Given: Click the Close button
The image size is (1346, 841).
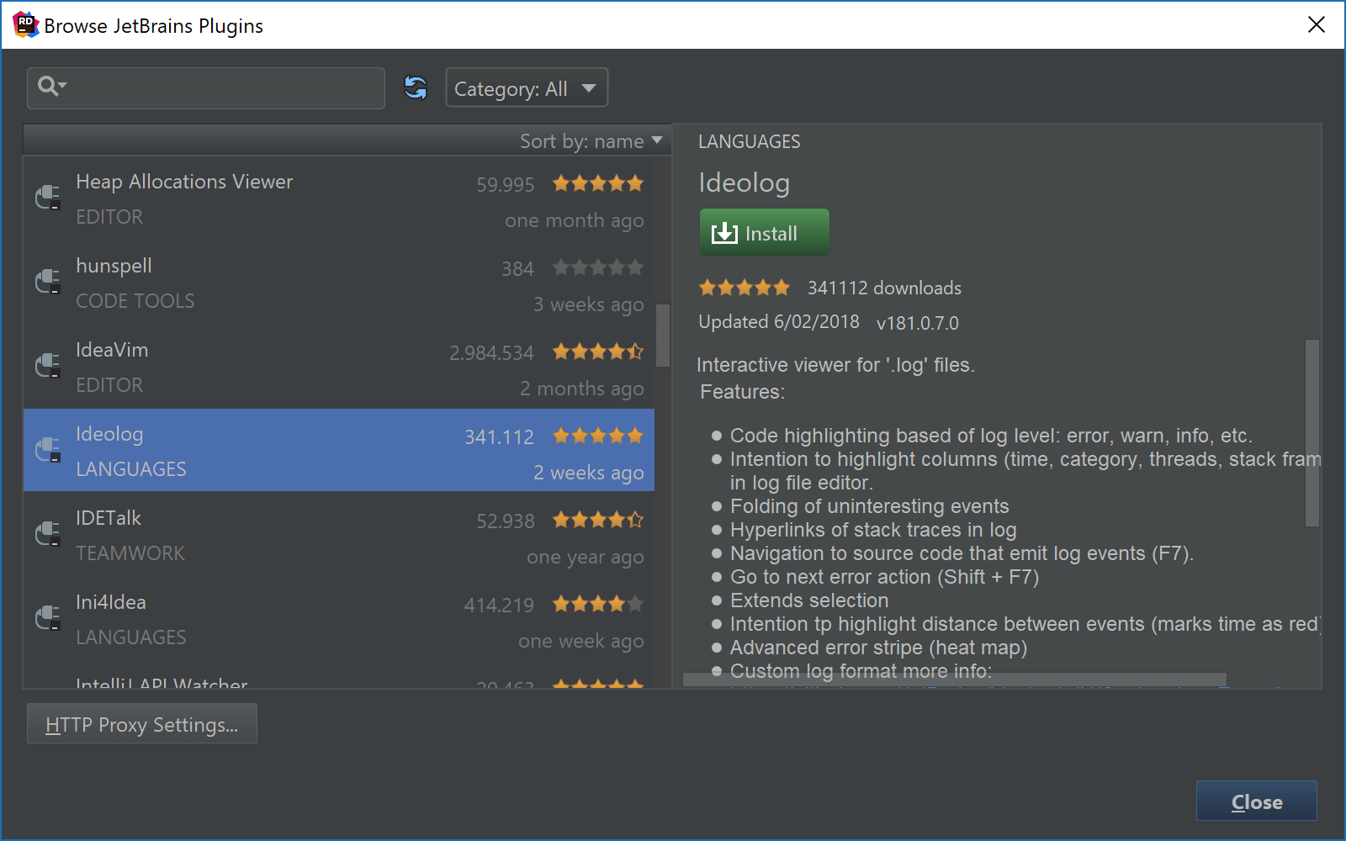Looking at the screenshot, I should click(1257, 801).
